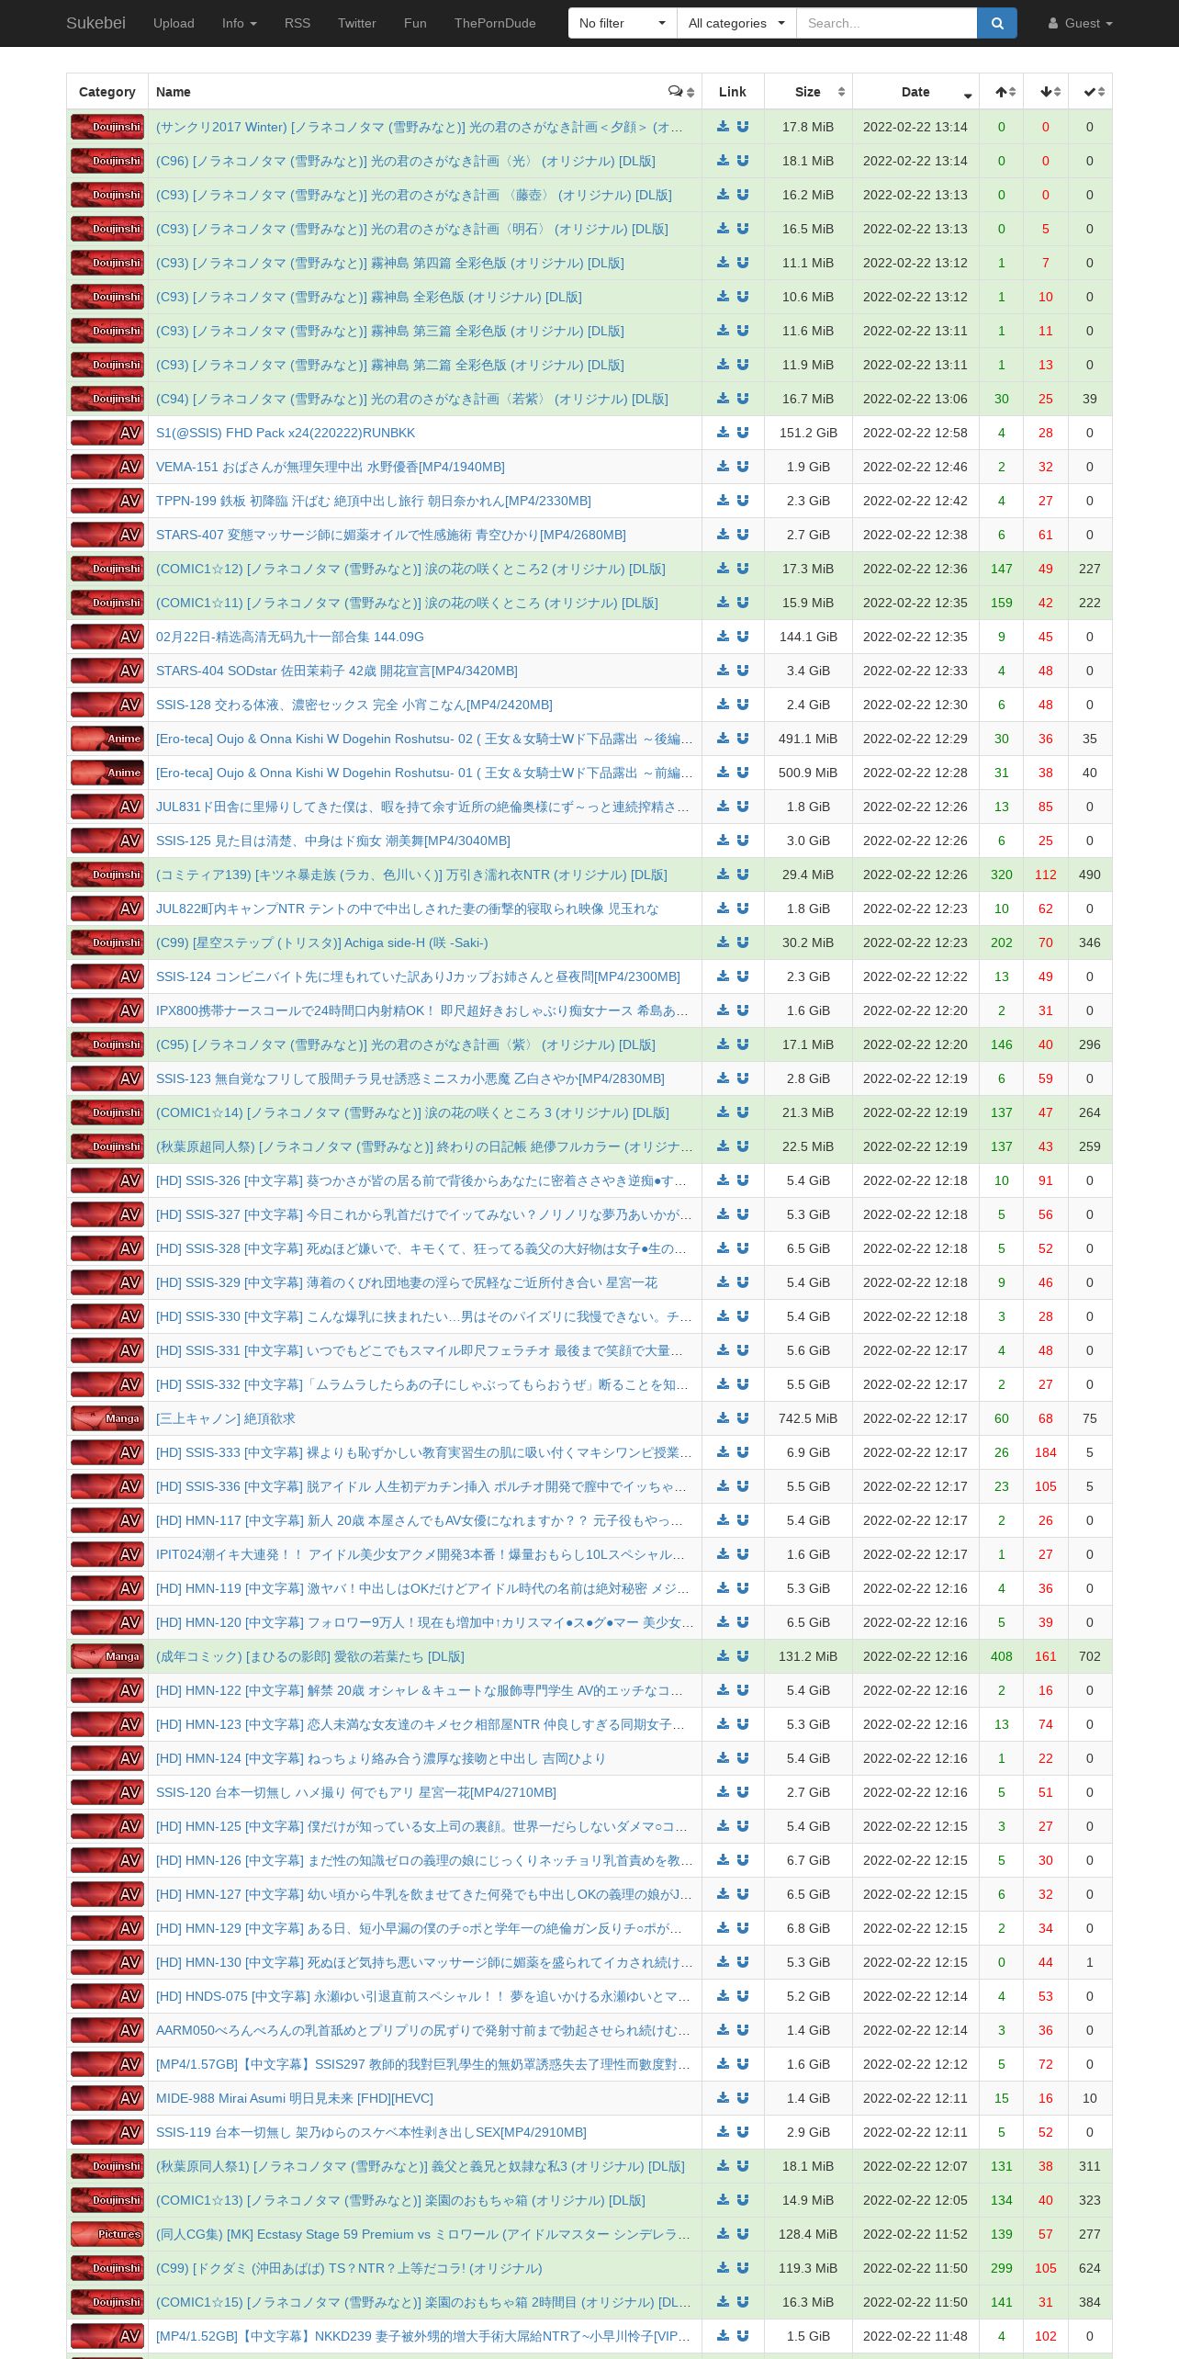The width and height of the screenshot is (1179, 2359).
Task: Select the date cell 2022-02-22 12:58
Action: coord(915,433)
